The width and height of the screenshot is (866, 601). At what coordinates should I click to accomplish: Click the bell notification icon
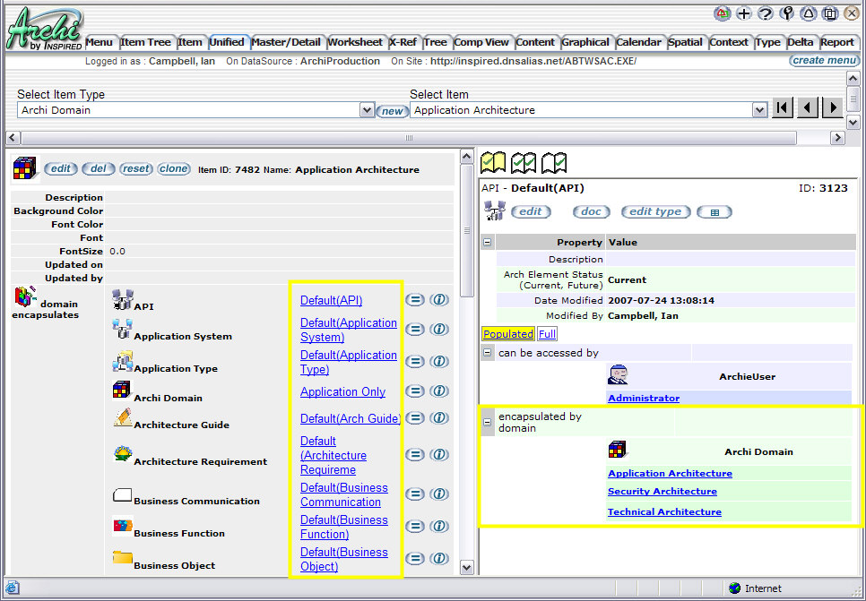(809, 13)
